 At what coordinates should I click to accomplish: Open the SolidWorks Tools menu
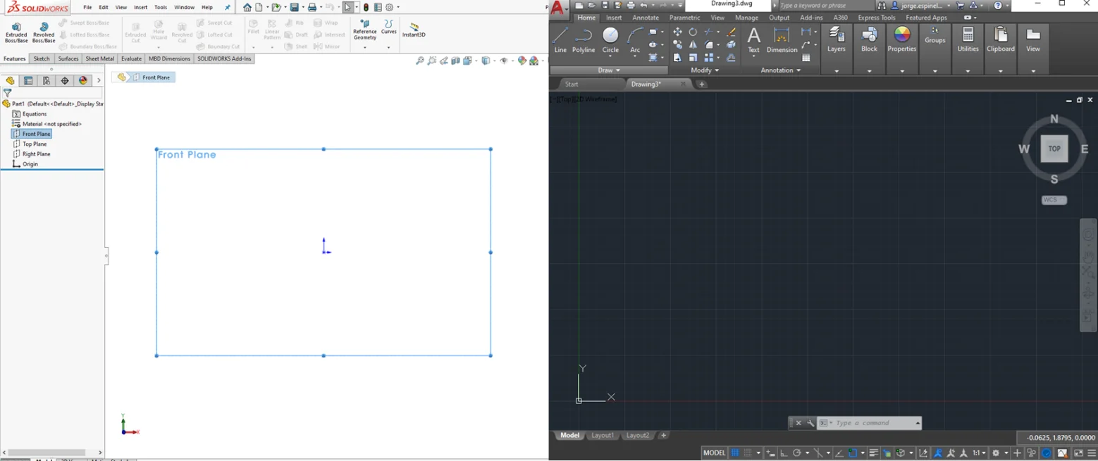[161, 7]
